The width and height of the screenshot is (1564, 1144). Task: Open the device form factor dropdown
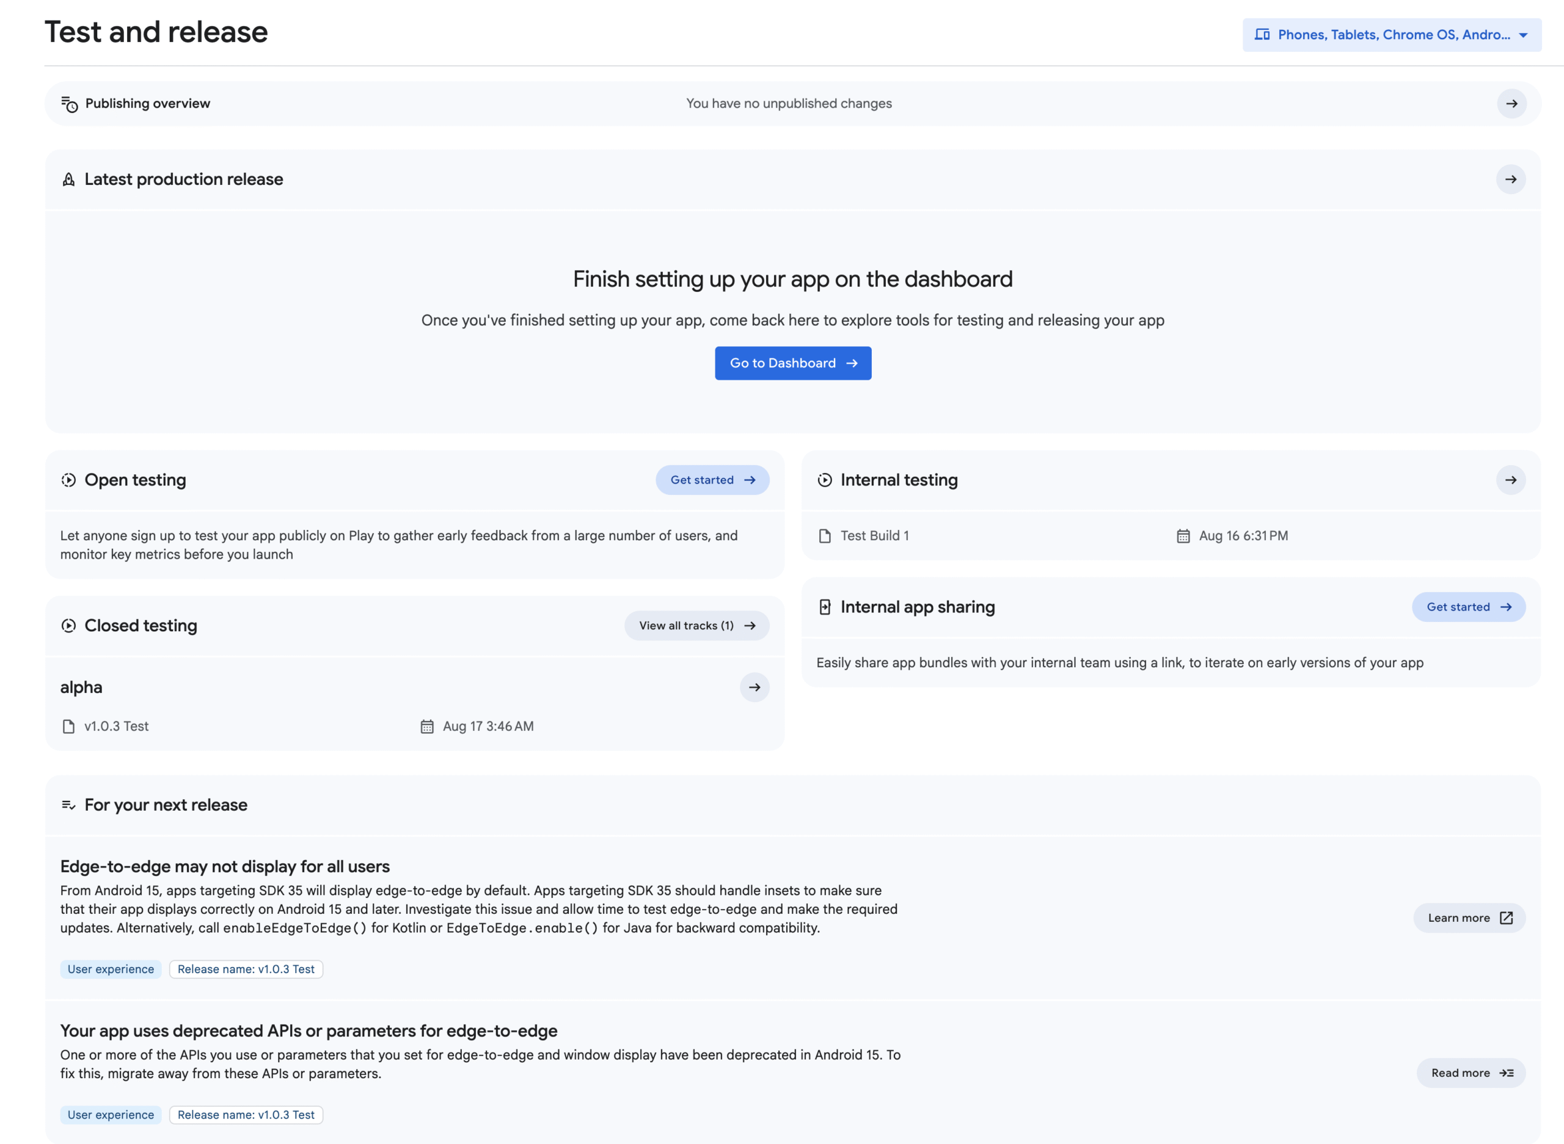pos(1392,35)
